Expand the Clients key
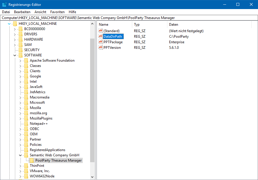The image size is (258, 180). pyautogui.click(x=20, y=71)
